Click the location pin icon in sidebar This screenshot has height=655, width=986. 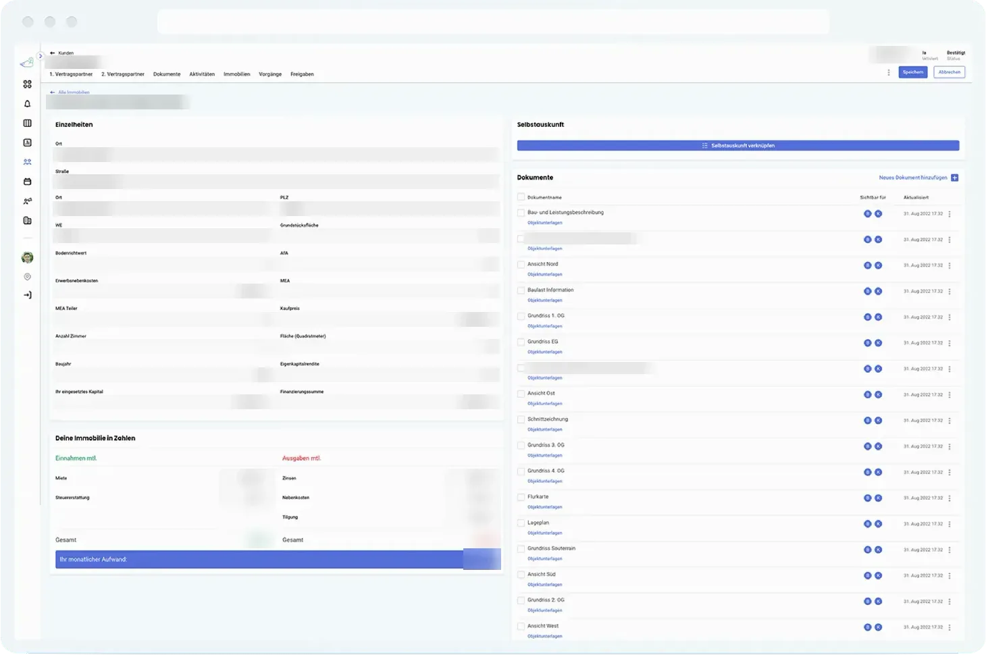[x=27, y=277]
